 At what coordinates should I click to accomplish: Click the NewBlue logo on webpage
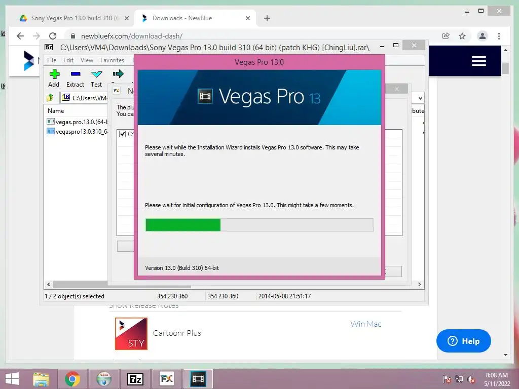coord(29,61)
